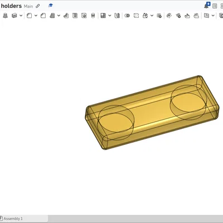Viewport: 223px width, 223px height.
Task: Select the Transform tool
Action: pos(145,16)
